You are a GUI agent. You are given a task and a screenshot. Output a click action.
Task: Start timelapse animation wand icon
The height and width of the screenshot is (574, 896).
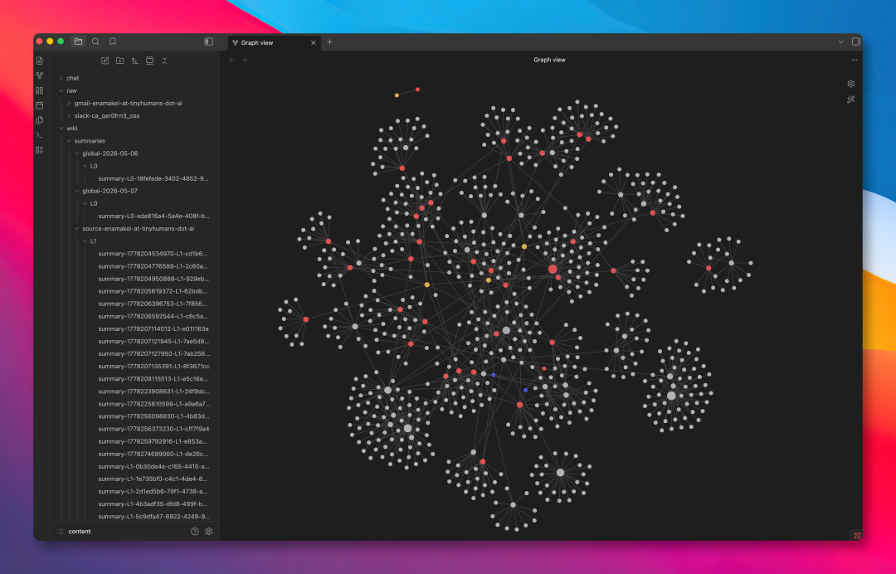pos(851,100)
